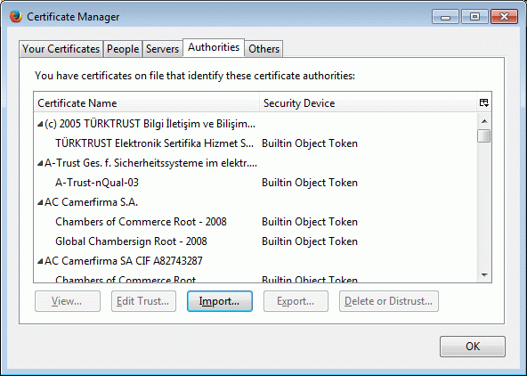Collapse the A-Trust Ges. f. Sicherheitssysteme group
This screenshot has width=527, height=376.
[40, 163]
